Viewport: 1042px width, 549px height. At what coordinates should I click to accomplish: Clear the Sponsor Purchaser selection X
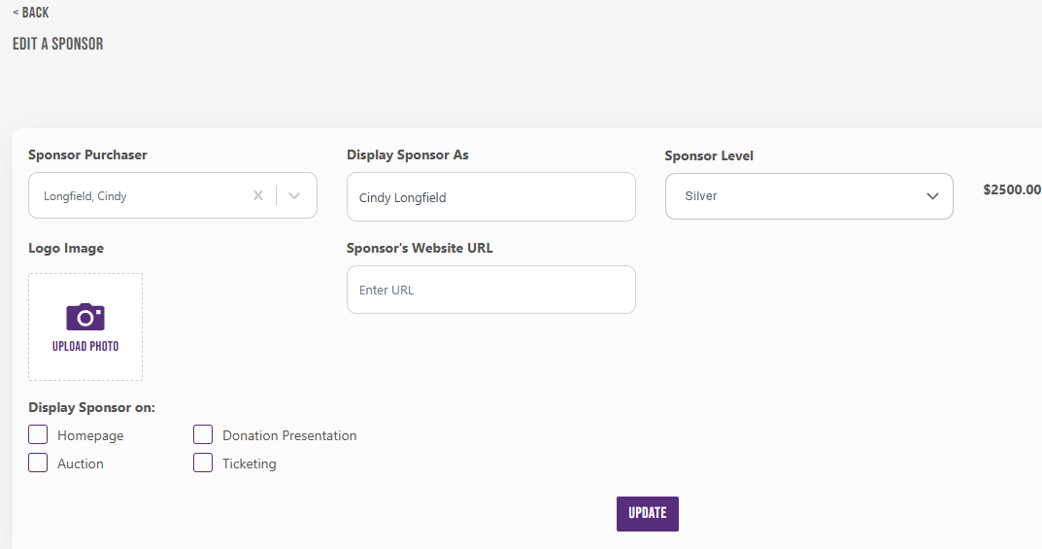[258, 195]
